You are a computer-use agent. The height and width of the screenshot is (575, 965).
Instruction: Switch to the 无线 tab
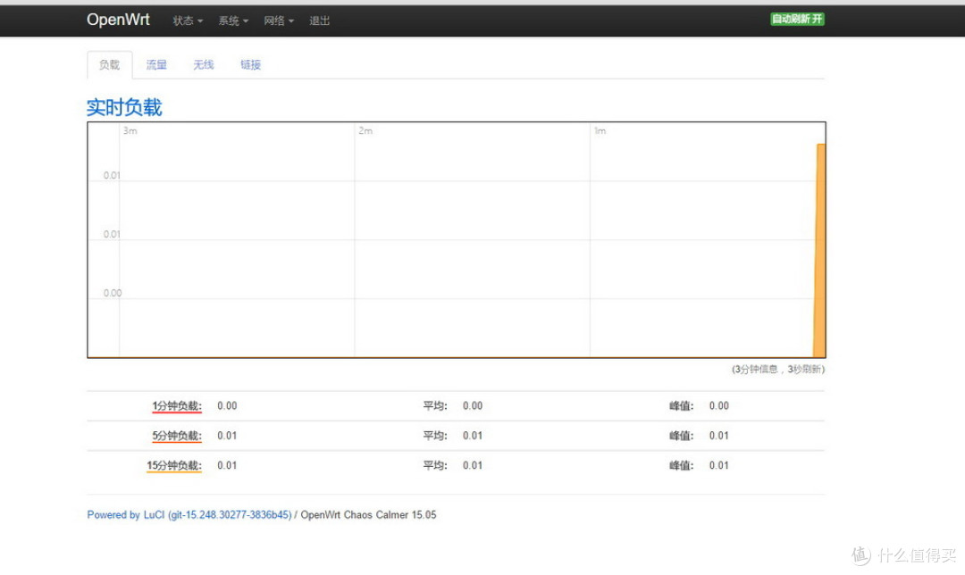(x=203, y=64)
